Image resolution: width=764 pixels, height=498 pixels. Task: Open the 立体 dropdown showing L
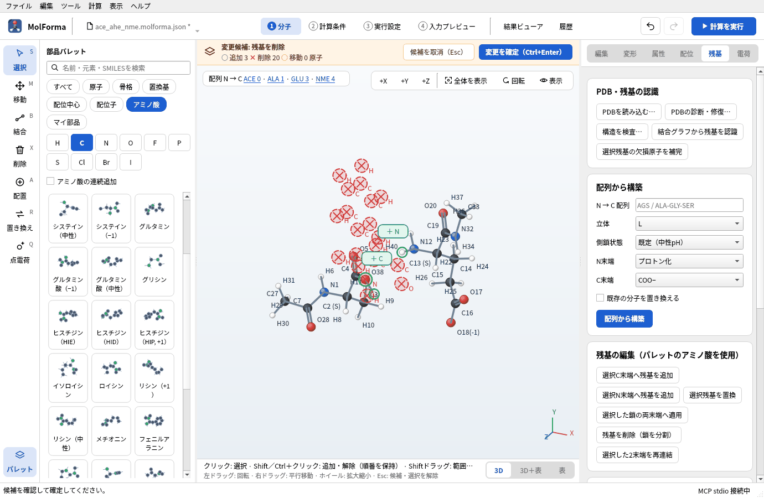(x=689, y=224)
